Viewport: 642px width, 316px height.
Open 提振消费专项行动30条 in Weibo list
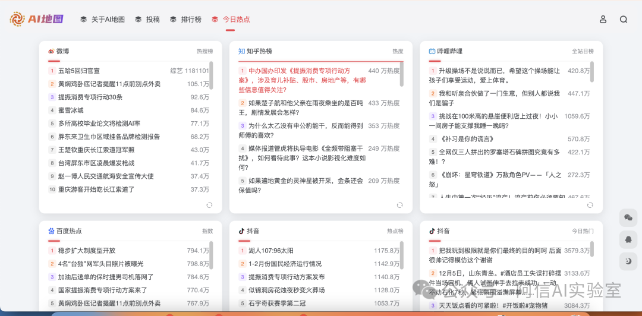[90, 97]
